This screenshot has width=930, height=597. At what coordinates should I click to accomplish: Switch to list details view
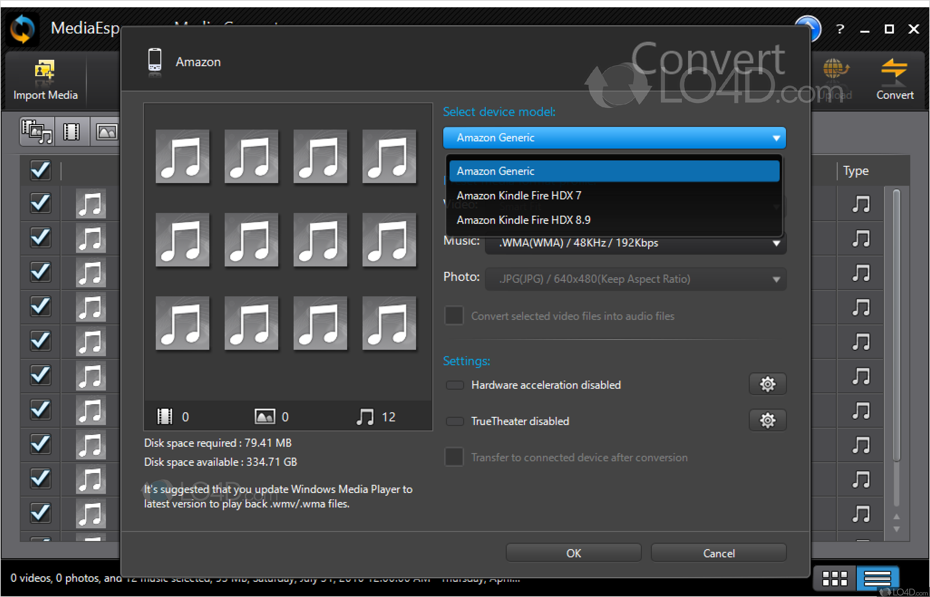click(878, 578)
